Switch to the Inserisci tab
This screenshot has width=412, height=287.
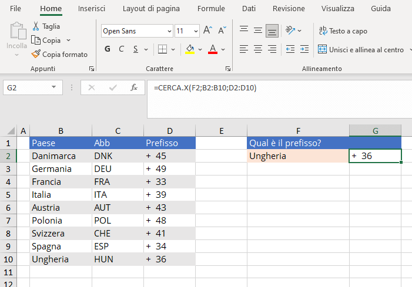point(92,8)
